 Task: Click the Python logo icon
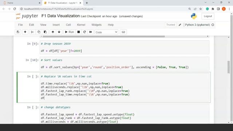[194, 16]
